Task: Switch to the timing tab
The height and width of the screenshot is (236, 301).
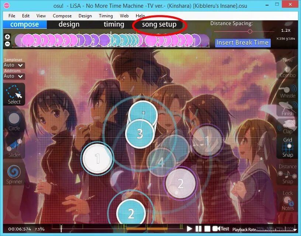Action: tap(114, 24)
